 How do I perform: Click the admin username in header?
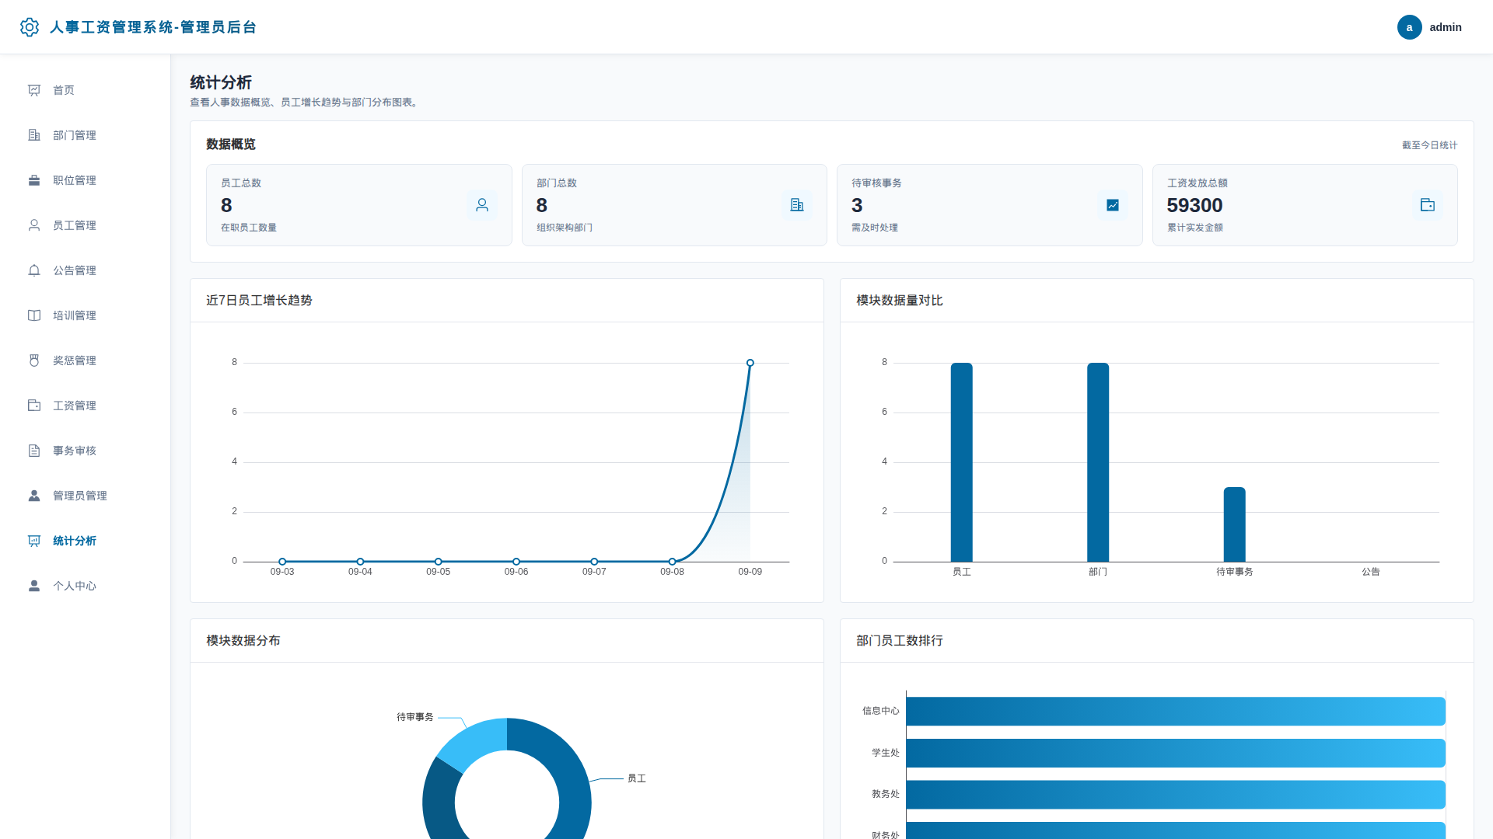[1446, 27]
